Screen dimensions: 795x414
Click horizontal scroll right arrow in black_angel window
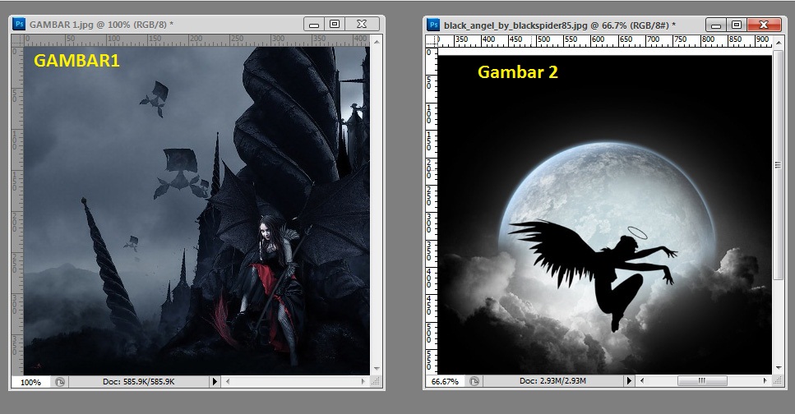pos(765,380)
